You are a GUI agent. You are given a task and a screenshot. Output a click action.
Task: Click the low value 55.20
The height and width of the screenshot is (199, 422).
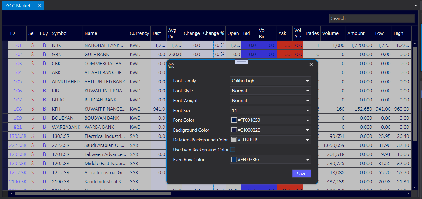click(384, 173)
